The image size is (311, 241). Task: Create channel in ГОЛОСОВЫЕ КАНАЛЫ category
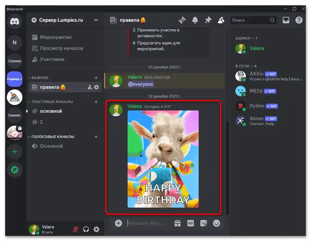click(96, 137)
